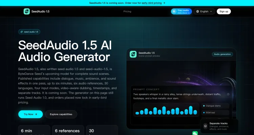Screen dimensions: 254x135
Task: Click the Try Now button
Action: tap(30, 114)
